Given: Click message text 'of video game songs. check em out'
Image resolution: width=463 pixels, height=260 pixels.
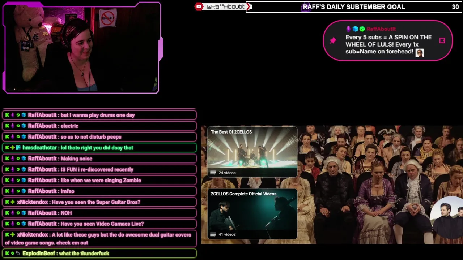Looking at the screenshot, I should (x=46, y=243).
